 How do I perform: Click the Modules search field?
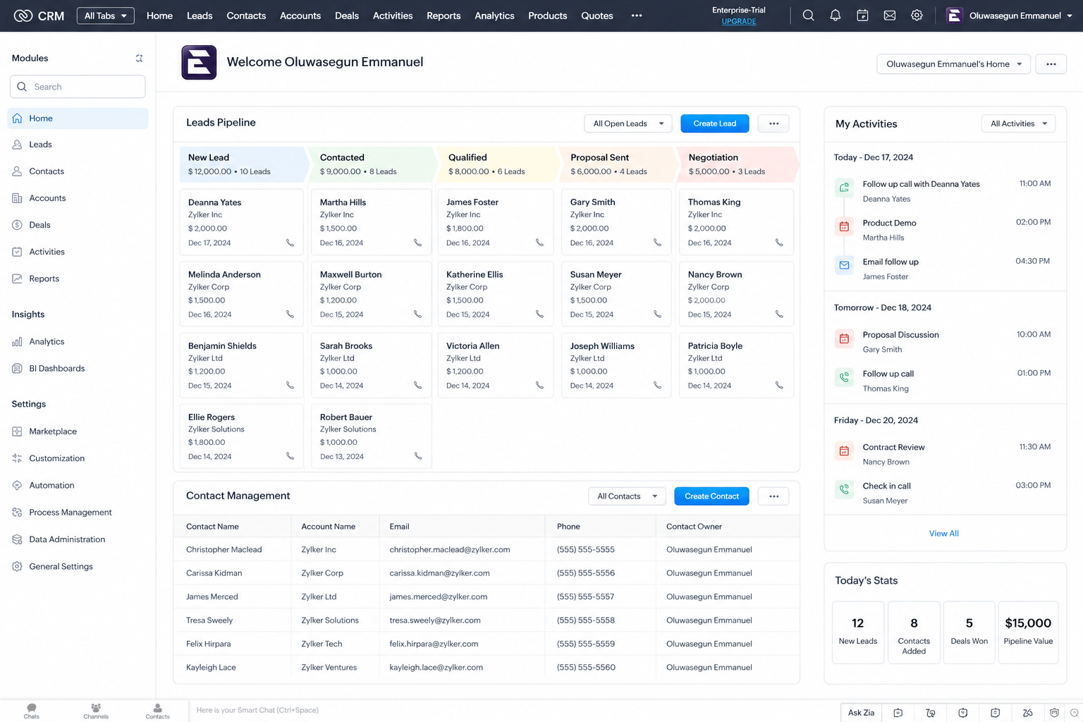tap(78, 87)
